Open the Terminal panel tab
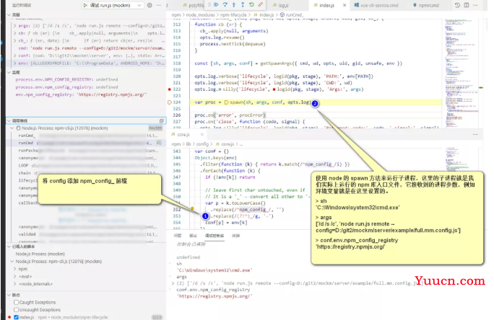Image resolution: width=494 pixels, height=320 pixels. coord(235,236)
